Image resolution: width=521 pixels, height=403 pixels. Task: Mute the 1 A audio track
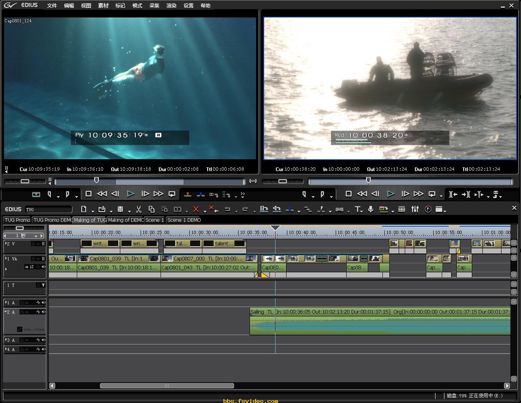coord(43,303)
